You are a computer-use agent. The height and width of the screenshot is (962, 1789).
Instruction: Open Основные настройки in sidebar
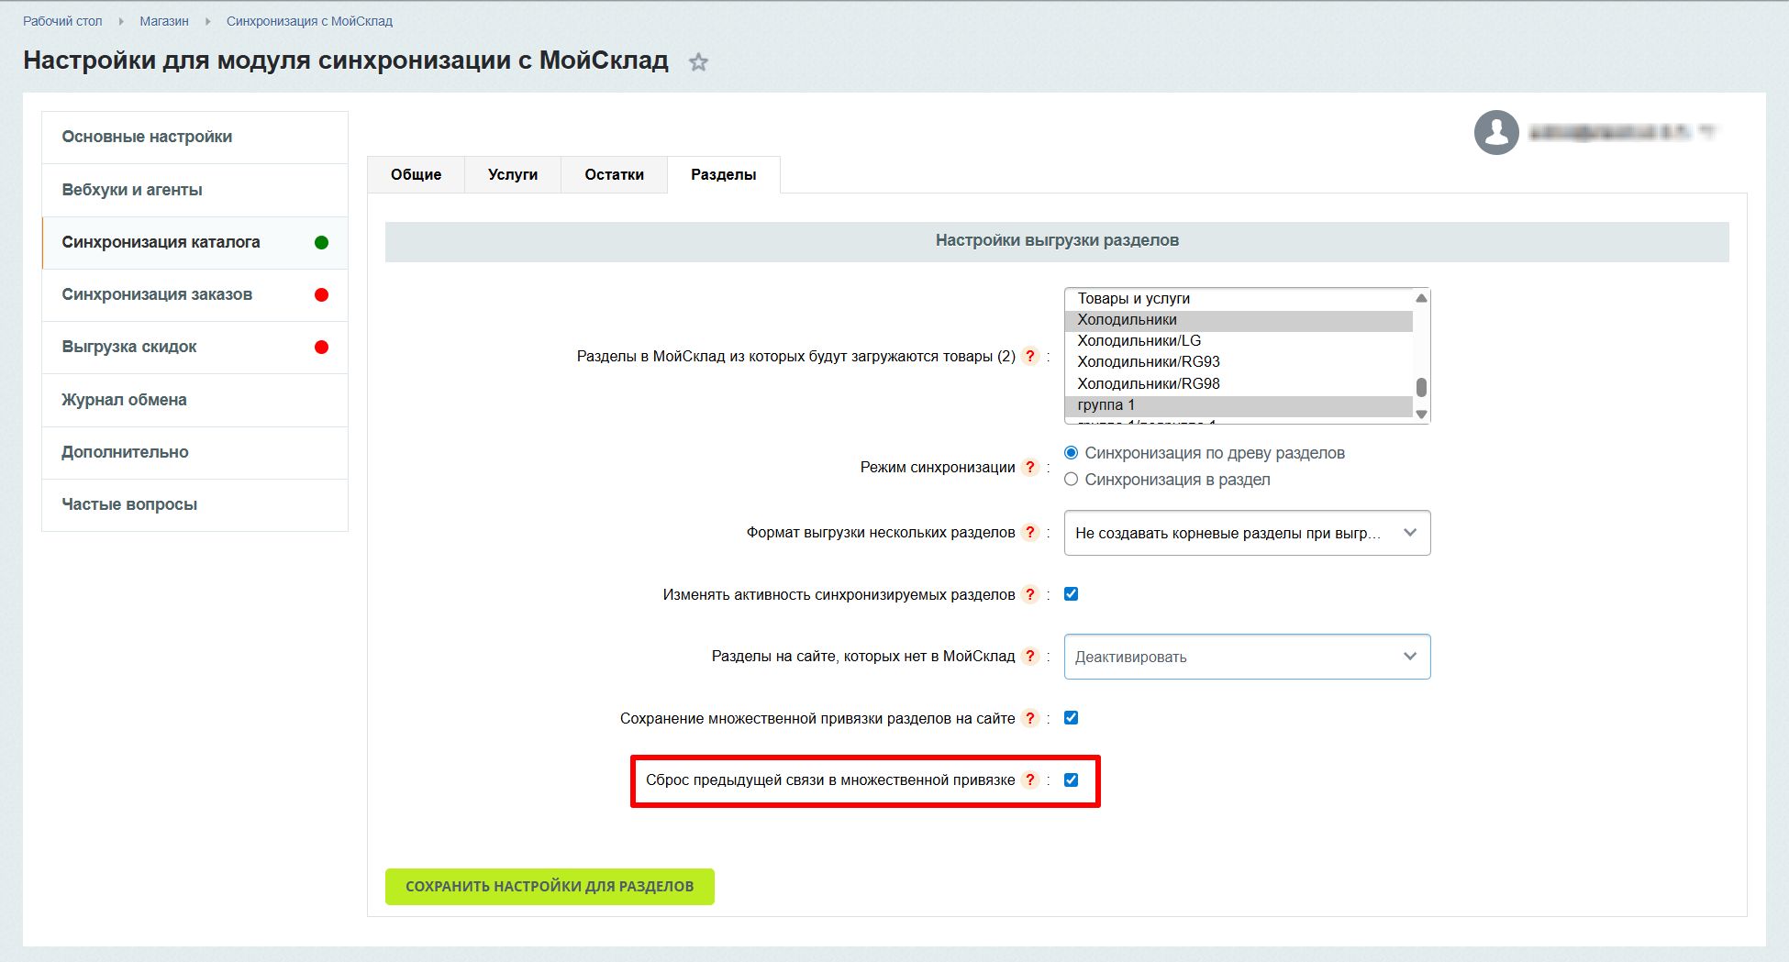[194, 138]
